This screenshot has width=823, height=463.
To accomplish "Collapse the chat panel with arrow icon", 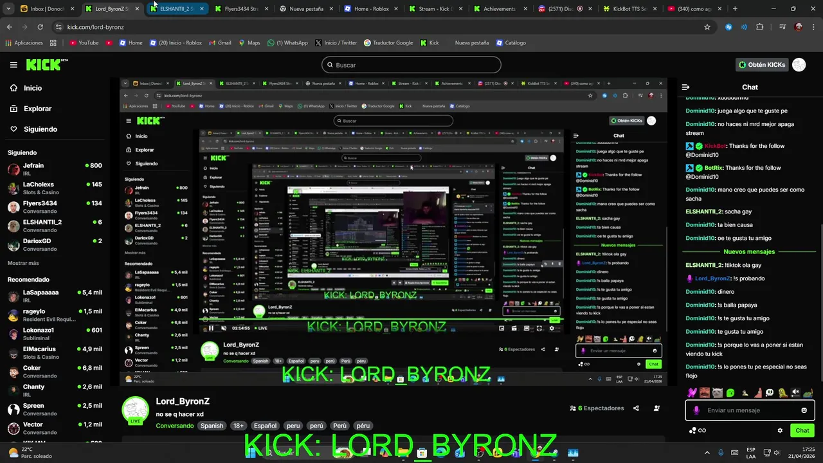I will (685, 87).
